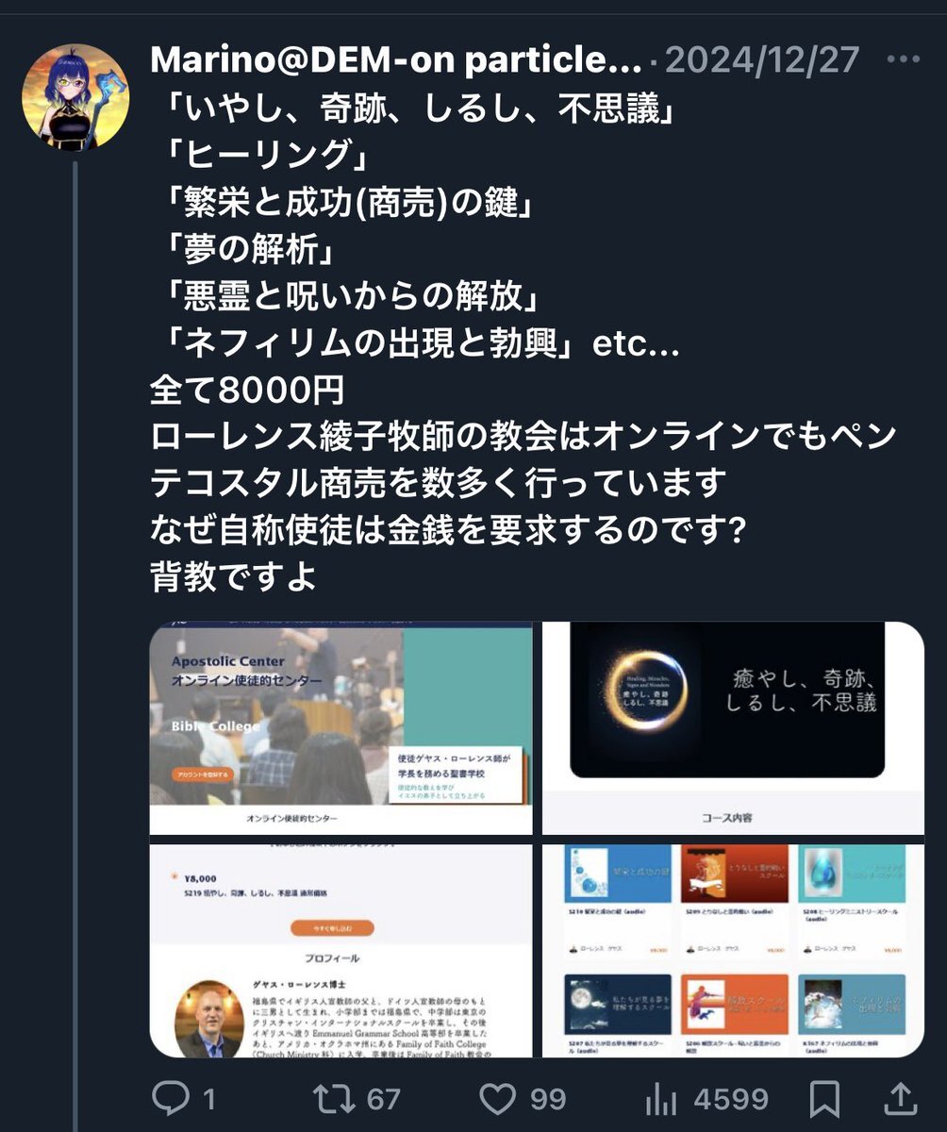
Task: Open the Apostolic Center screenshot image
Action: click(x=341, y=727)
